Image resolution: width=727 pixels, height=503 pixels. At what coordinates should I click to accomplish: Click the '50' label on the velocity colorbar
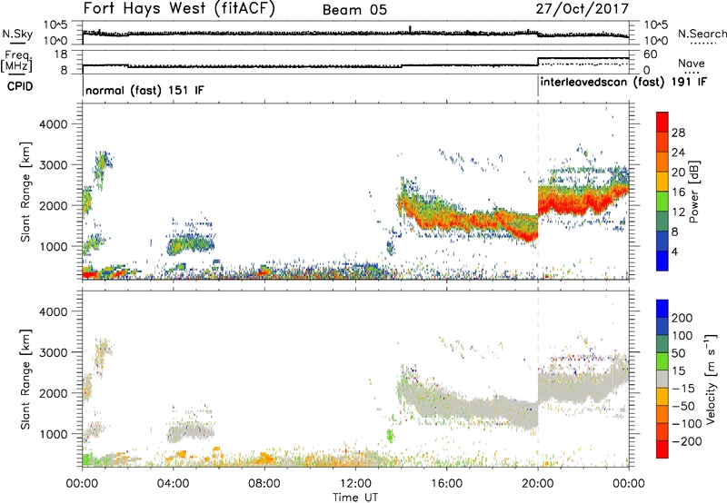[x=678, y=353]
